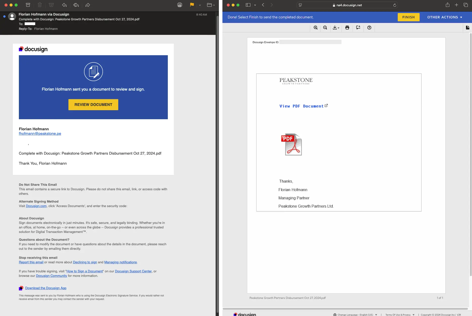The height and width of the screenshot is (316, 472).
Task: Print the Docusign document
Action: (347, 28)
